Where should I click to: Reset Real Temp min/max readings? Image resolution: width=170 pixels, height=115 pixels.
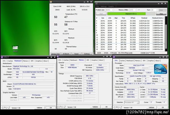[x=76, y=54]
